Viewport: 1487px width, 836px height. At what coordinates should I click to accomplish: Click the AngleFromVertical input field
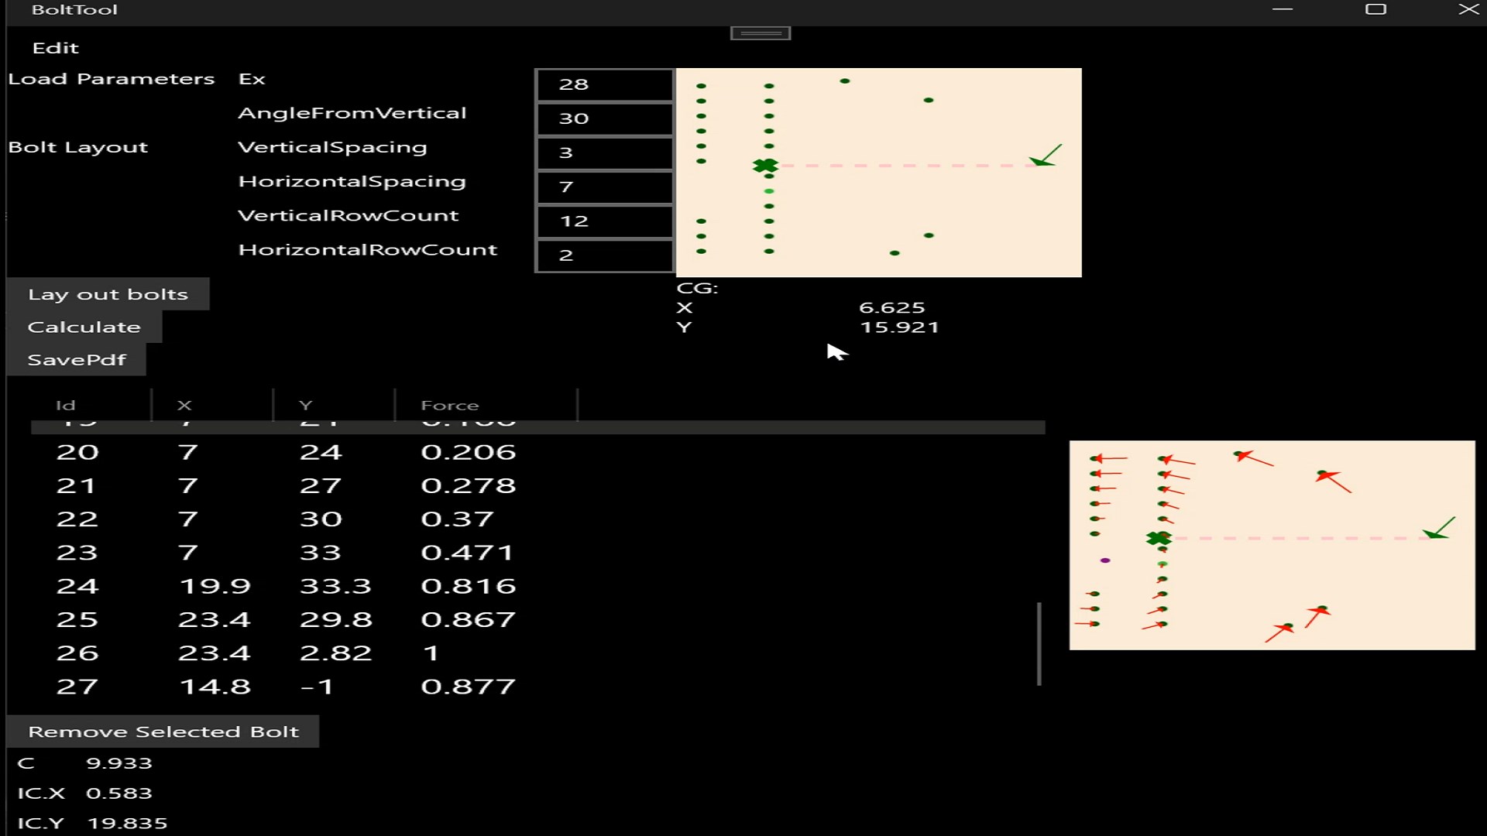604,118
